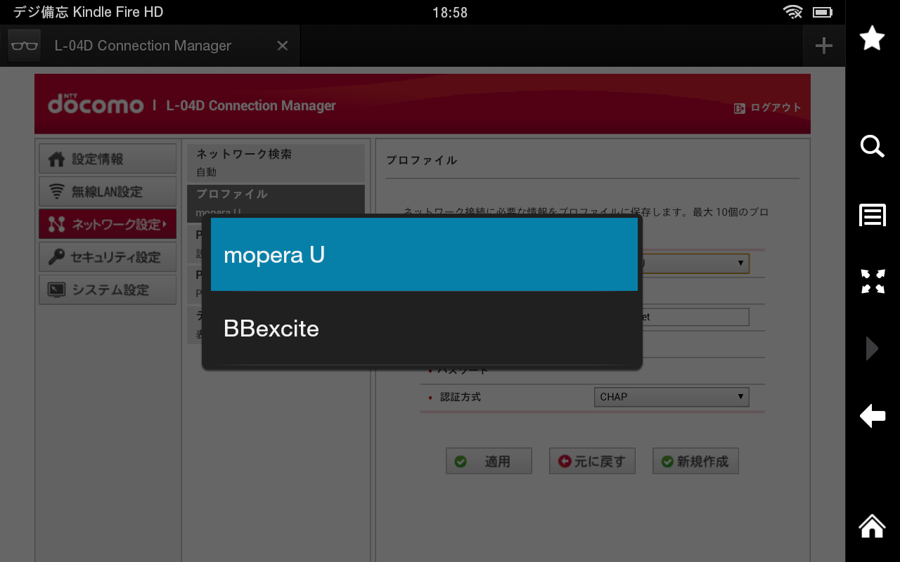This screenshot has height=562, width=900.
Task: Open the bookmarks star icon
Action: [x=873, y=38]
